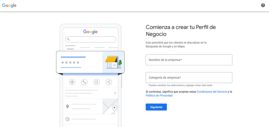This screenshot has width=269, height=127.
Task: Click heading Comienza a crear tu Perfil de Negocio
Action: pos(181,31)
